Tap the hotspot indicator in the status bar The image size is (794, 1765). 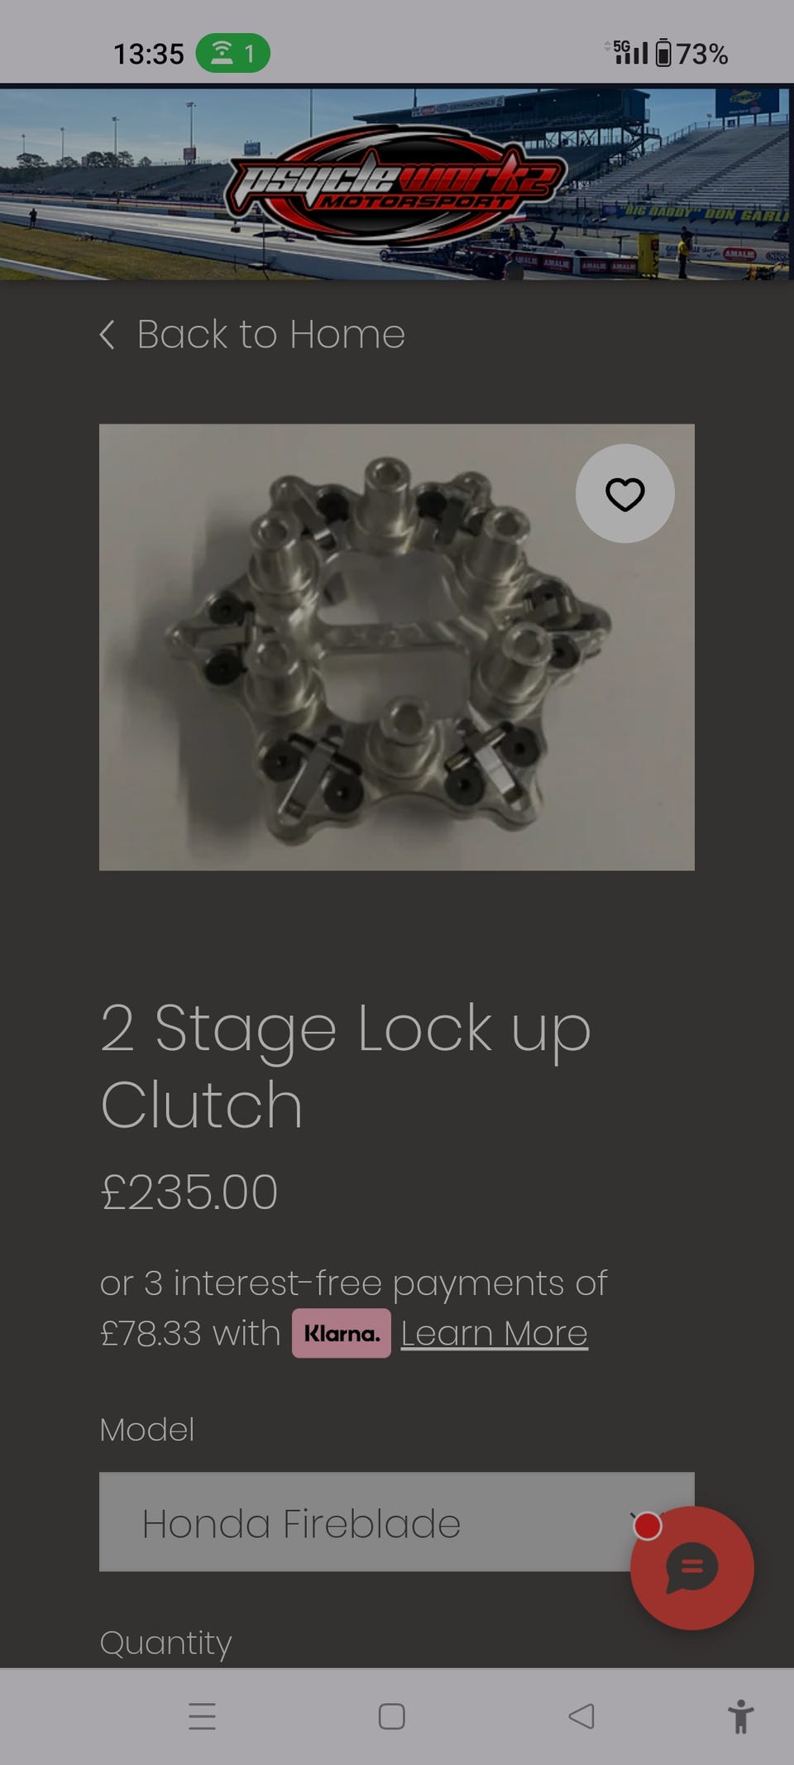point(232,53)
